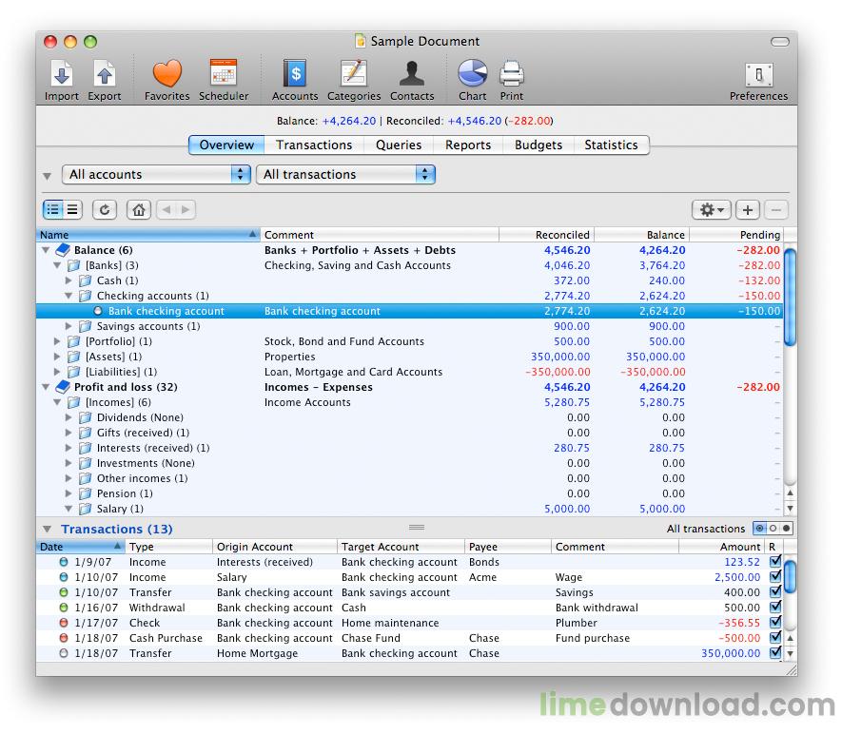This screenshot has width=842, height=734.
Task: Switch to the Reports tab
Action: [468, 145]
